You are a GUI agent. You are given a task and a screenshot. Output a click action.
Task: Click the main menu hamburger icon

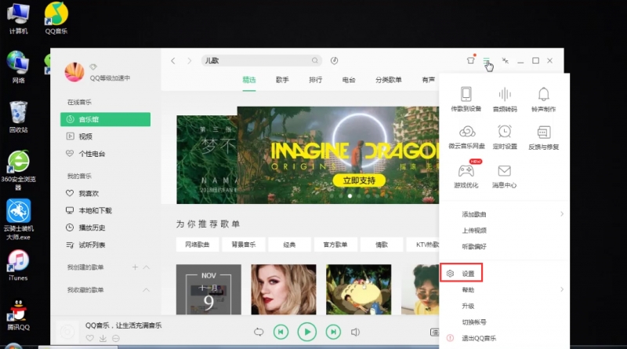tap(486, 60)
